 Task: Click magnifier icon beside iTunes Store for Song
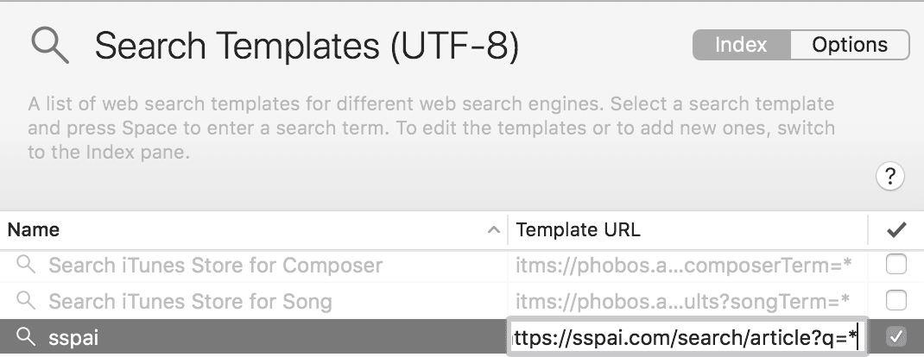click(27, 301)
